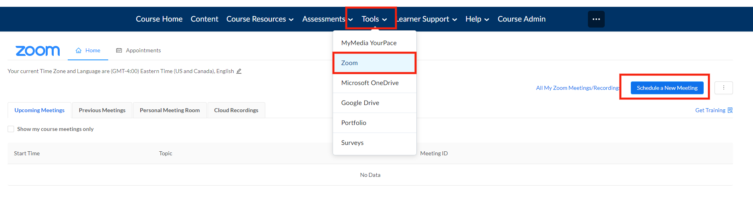The height and width of the screenshot is (208, 753).
Task: Choose Zoom in the Tools menu
Action: (375, 63)
